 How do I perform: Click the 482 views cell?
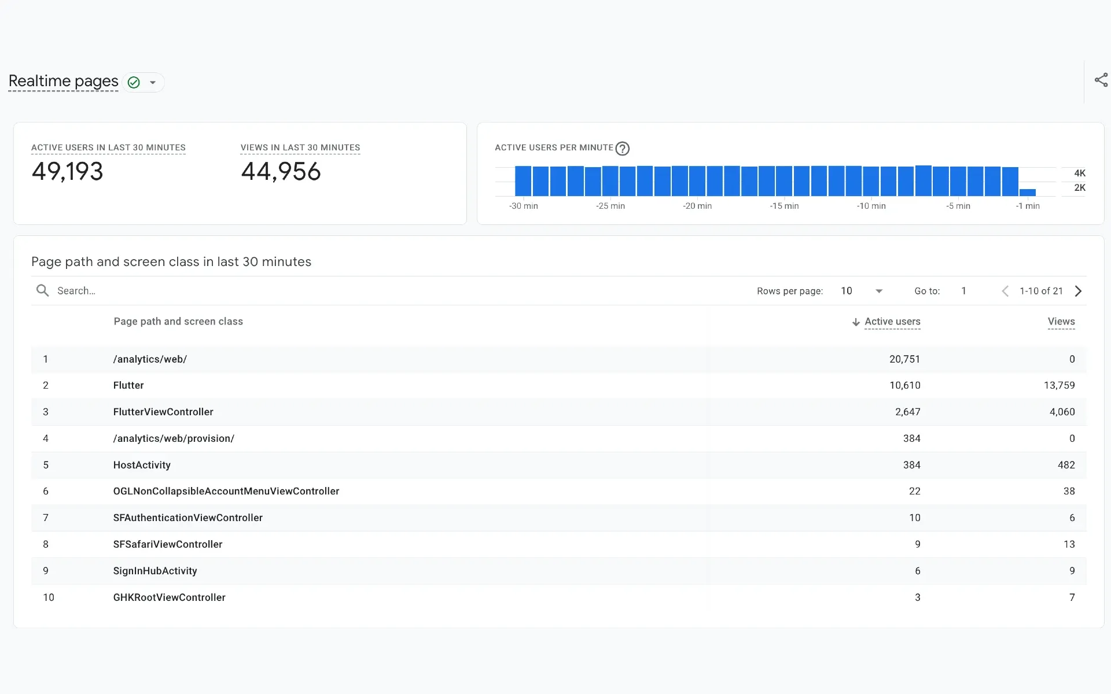click(1066, 465)
